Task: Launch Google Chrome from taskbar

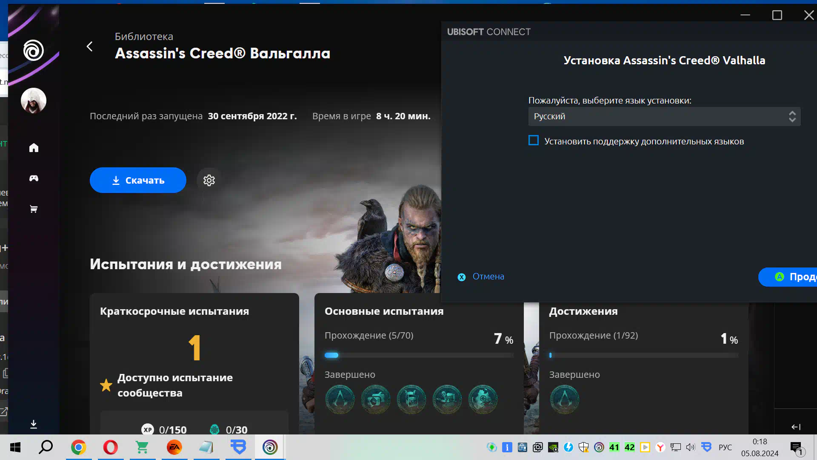Action: click(79, 447)
